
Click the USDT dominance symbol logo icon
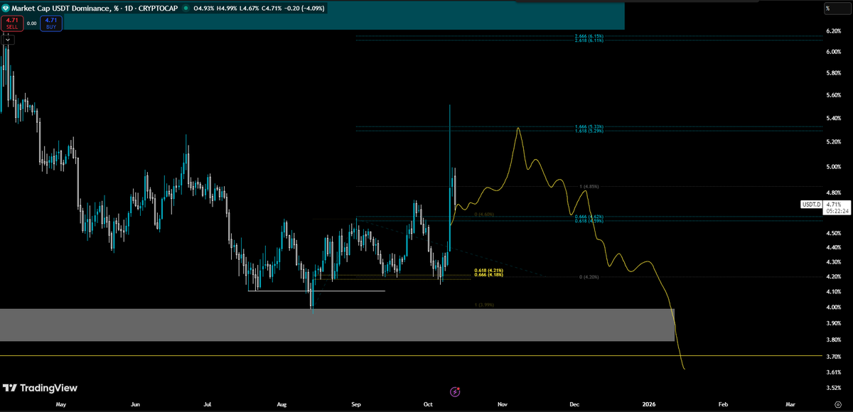(x=6, y=9)
